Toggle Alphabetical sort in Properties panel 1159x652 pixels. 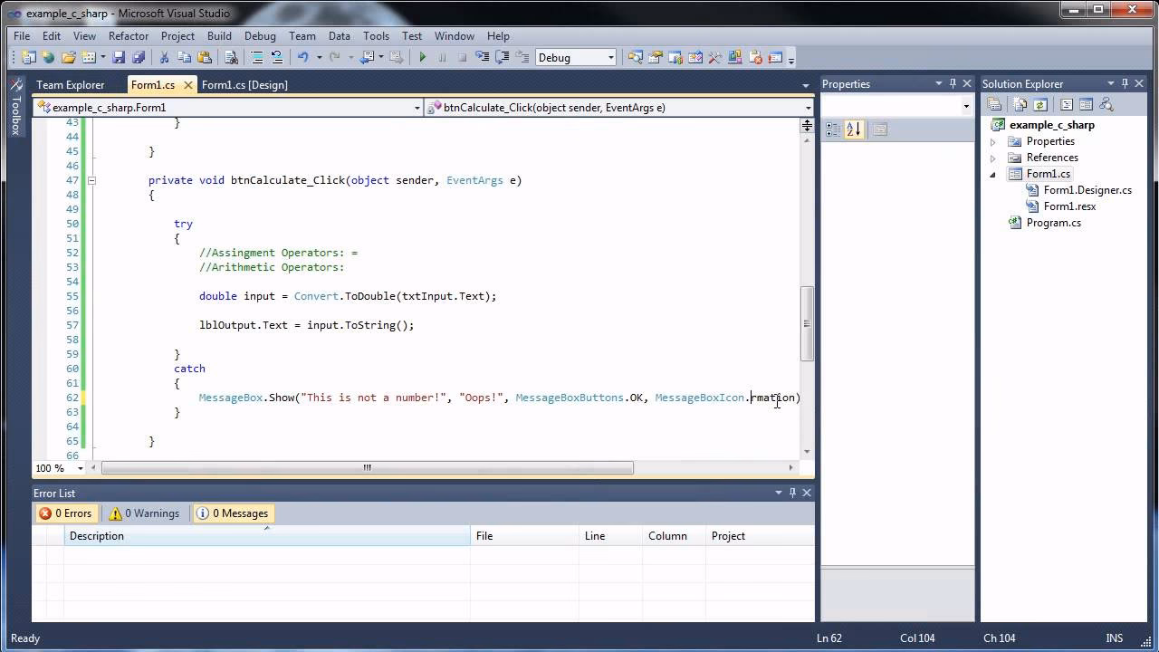point(854,129)
